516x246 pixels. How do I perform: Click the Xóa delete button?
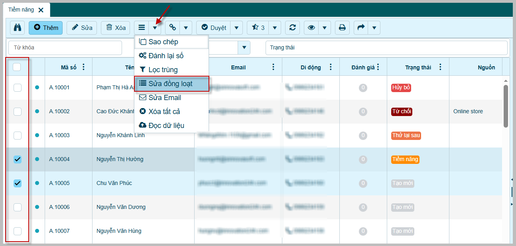[116, 28]
